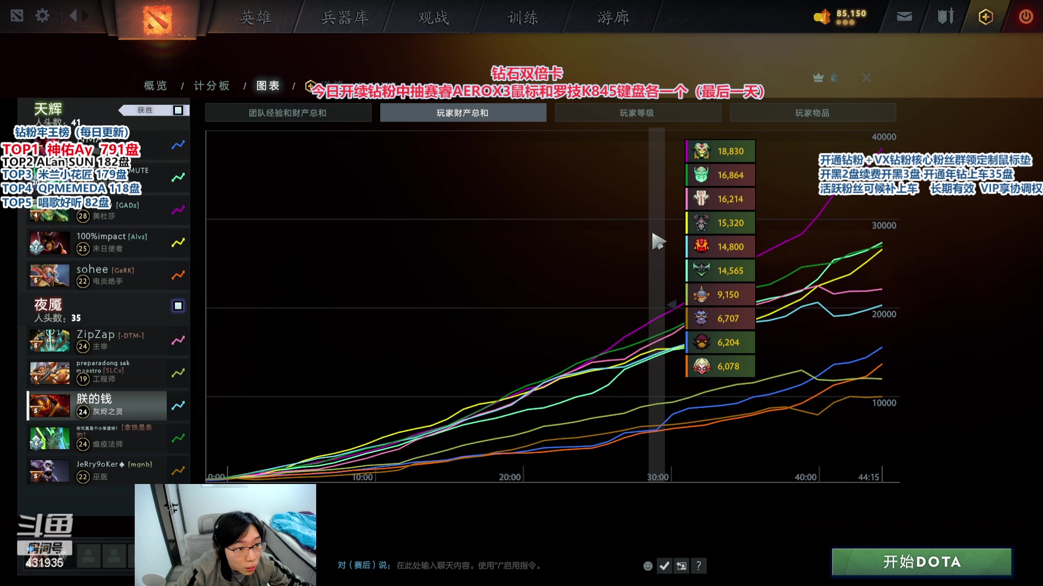Open the mail envelope icon

point(904,17)
